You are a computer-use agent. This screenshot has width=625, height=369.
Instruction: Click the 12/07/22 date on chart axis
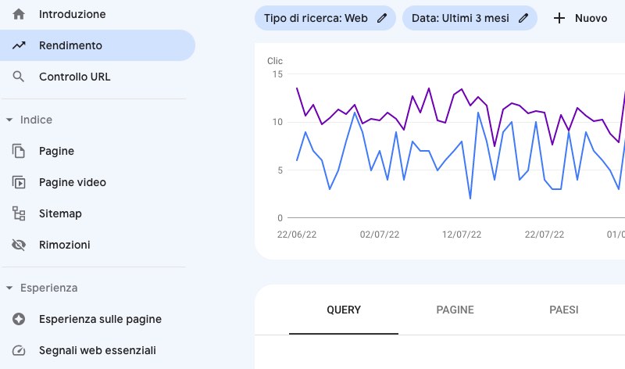tap(461, 234)
